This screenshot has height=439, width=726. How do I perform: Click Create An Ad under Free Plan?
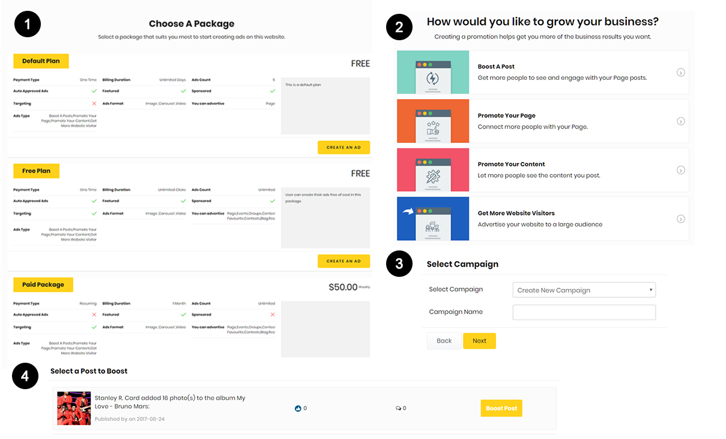point(343,261)
